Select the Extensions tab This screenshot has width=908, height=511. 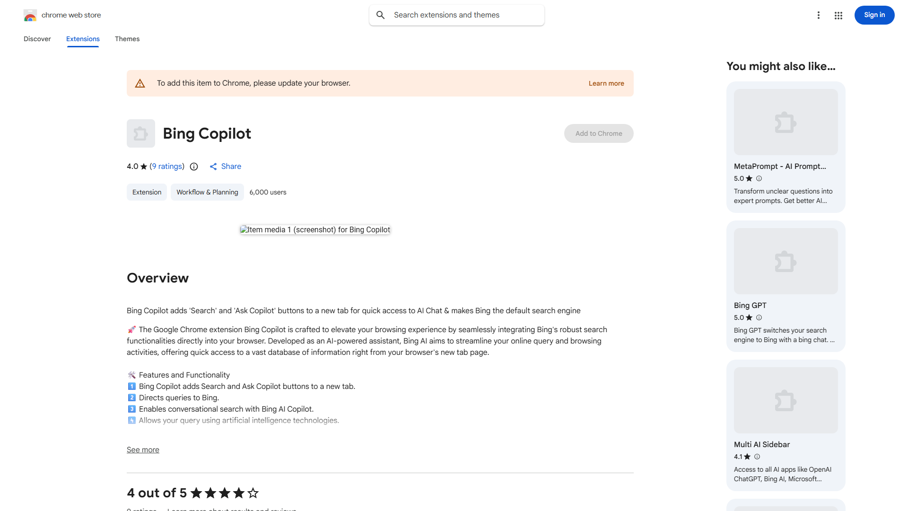tap(83, 39)
